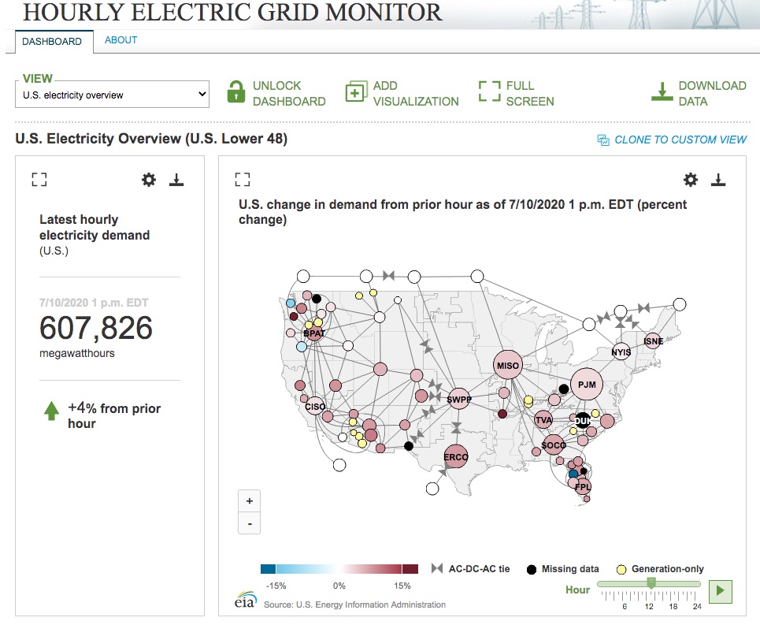Screen dimensions: 760x625
Task: Click the EIA logo
Action: (x=245, y=600)
